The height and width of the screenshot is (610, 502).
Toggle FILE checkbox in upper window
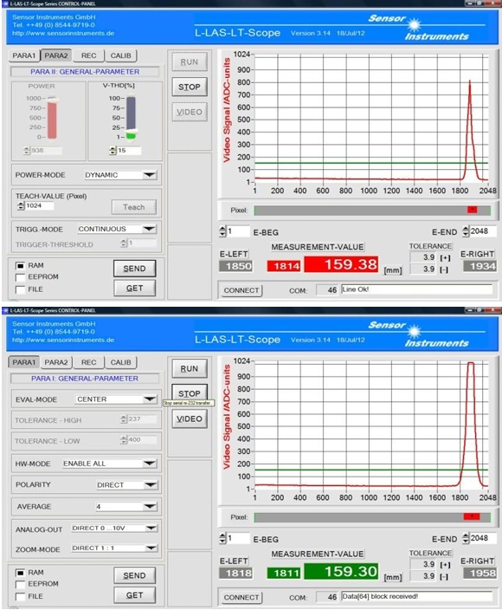(20, 289)
